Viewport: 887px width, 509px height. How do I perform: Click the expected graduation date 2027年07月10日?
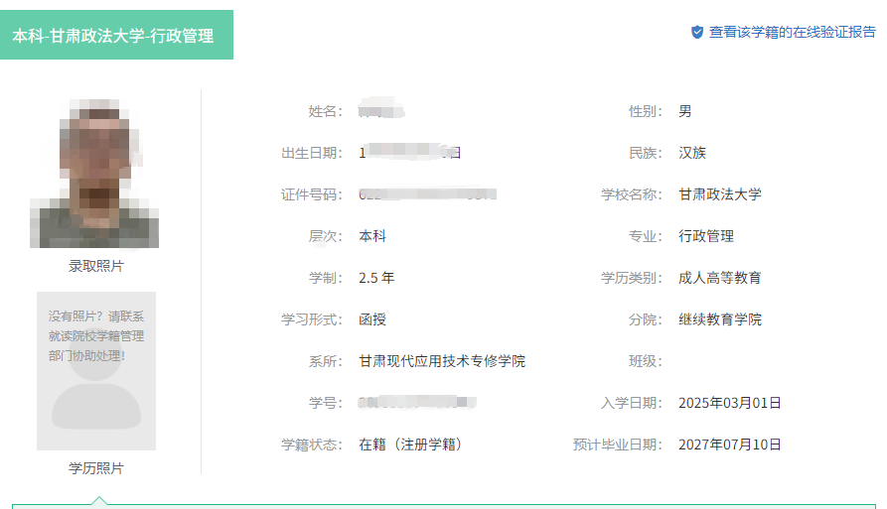[730, 445]
